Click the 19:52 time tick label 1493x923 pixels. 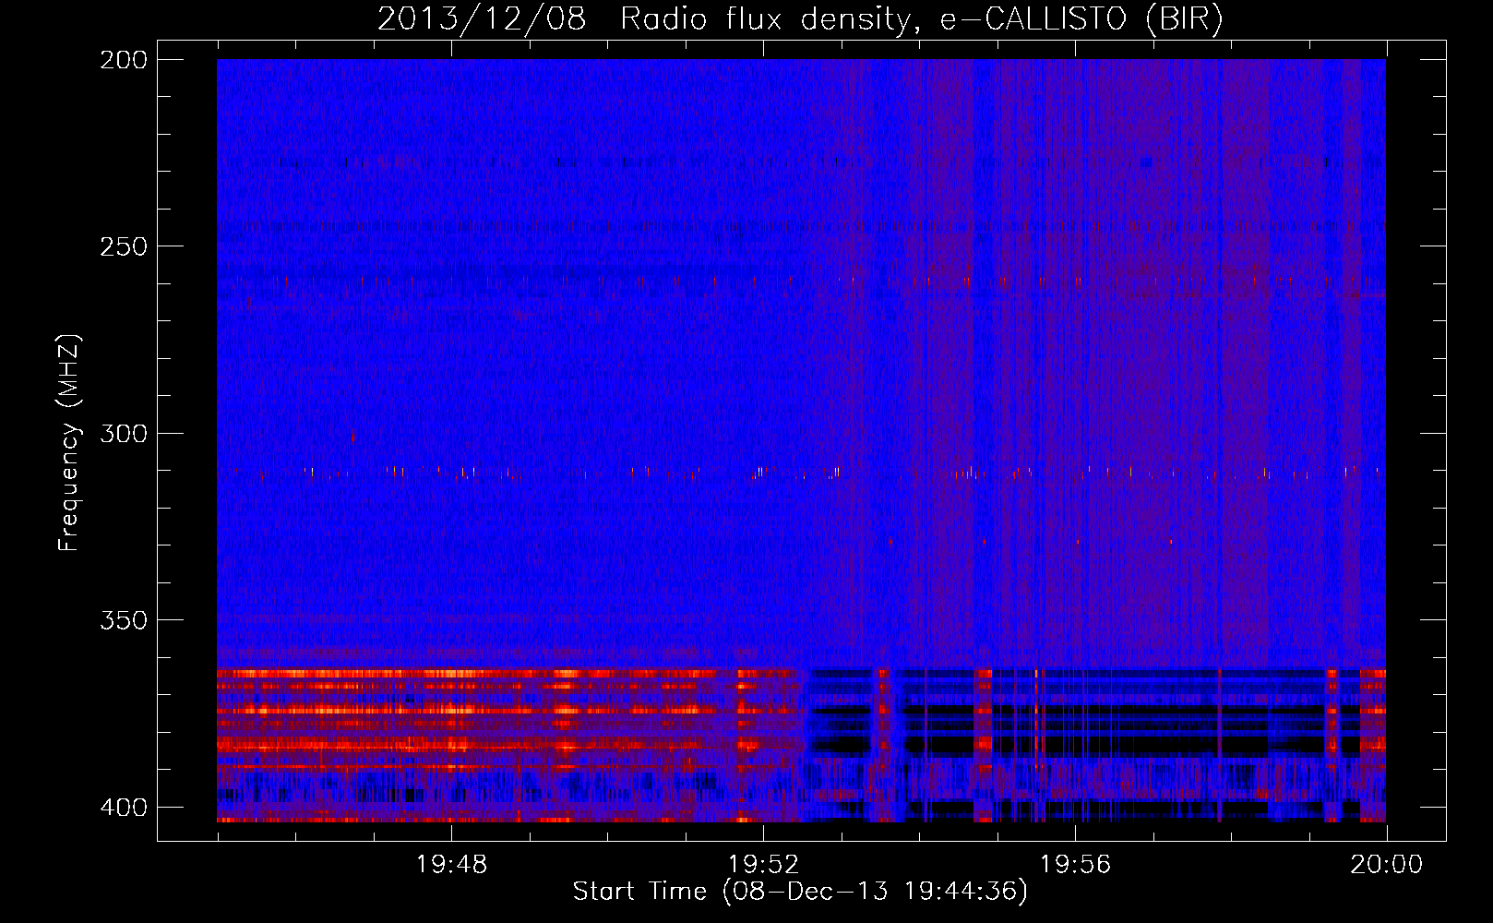pos(763,865)
